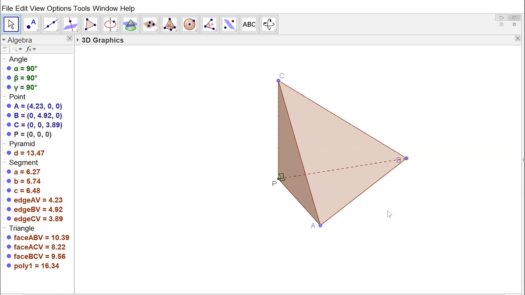This screenshot has height=295, width=525.
Task: Select the Angle tool
Action: [209, 25]
